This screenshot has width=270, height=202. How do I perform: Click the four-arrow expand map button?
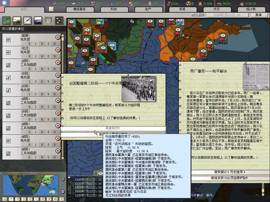pyautogui.click(x=51, y=9)
